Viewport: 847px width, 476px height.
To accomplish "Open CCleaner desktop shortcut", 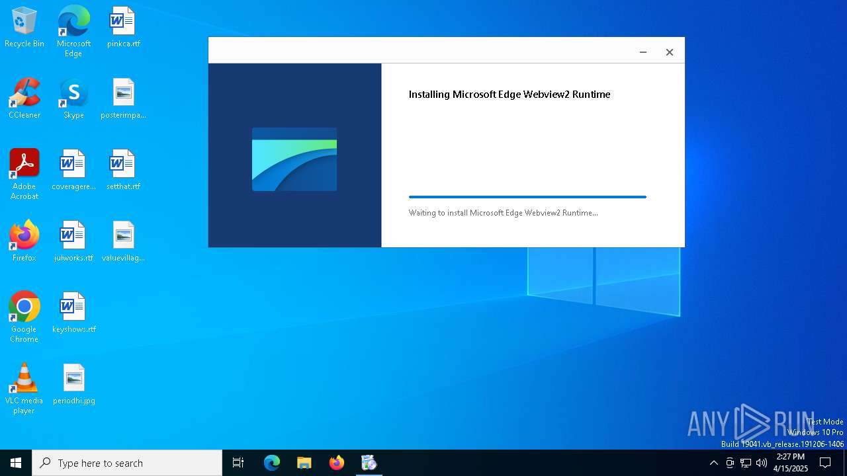I will 24,99.
